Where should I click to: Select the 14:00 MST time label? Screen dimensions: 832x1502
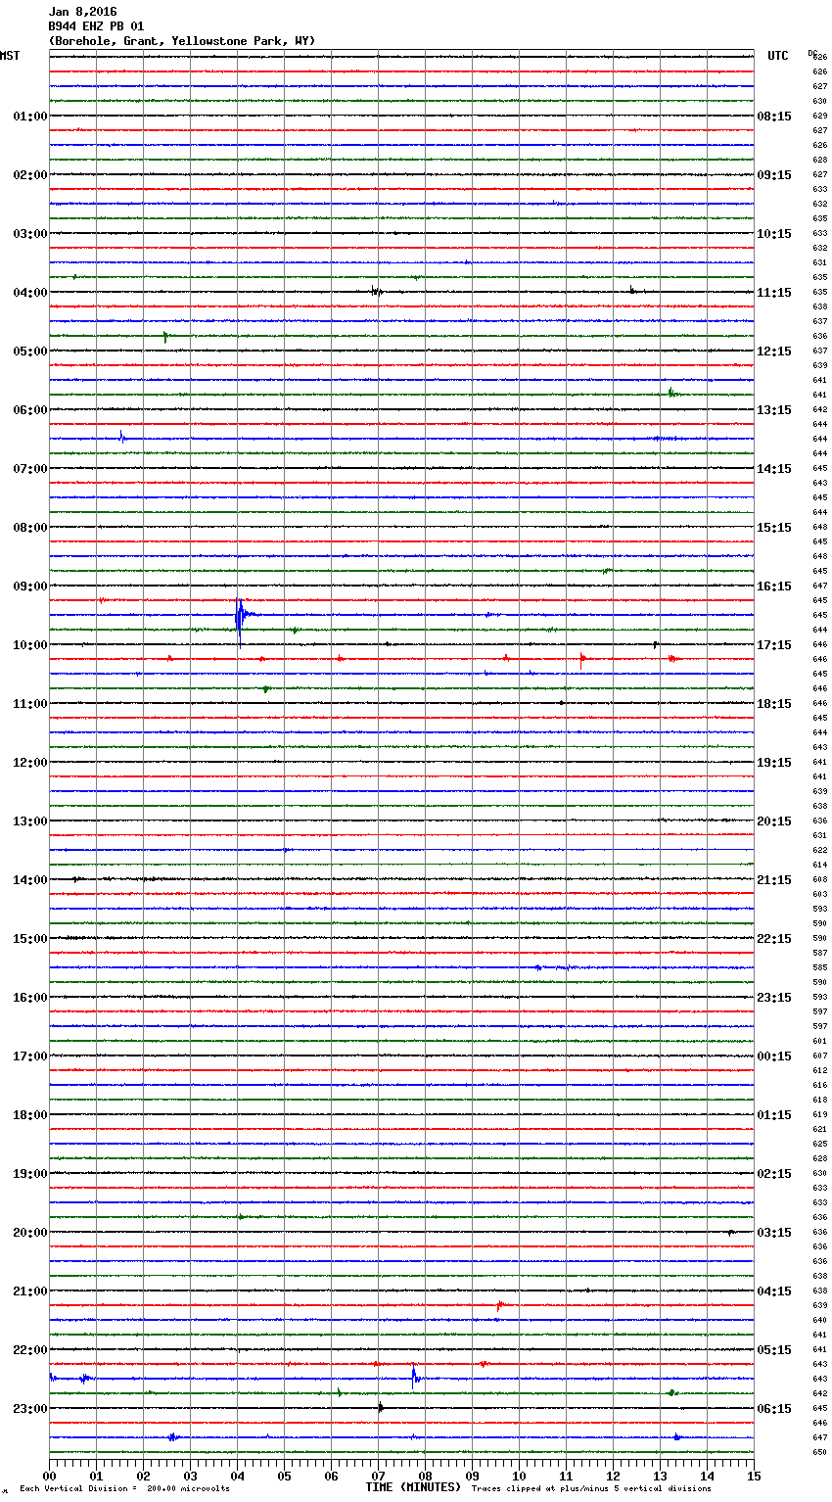click(30, 880)
